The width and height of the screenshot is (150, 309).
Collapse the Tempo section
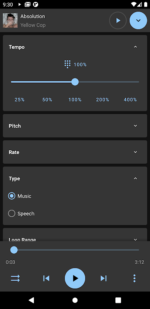pos(135,47)
